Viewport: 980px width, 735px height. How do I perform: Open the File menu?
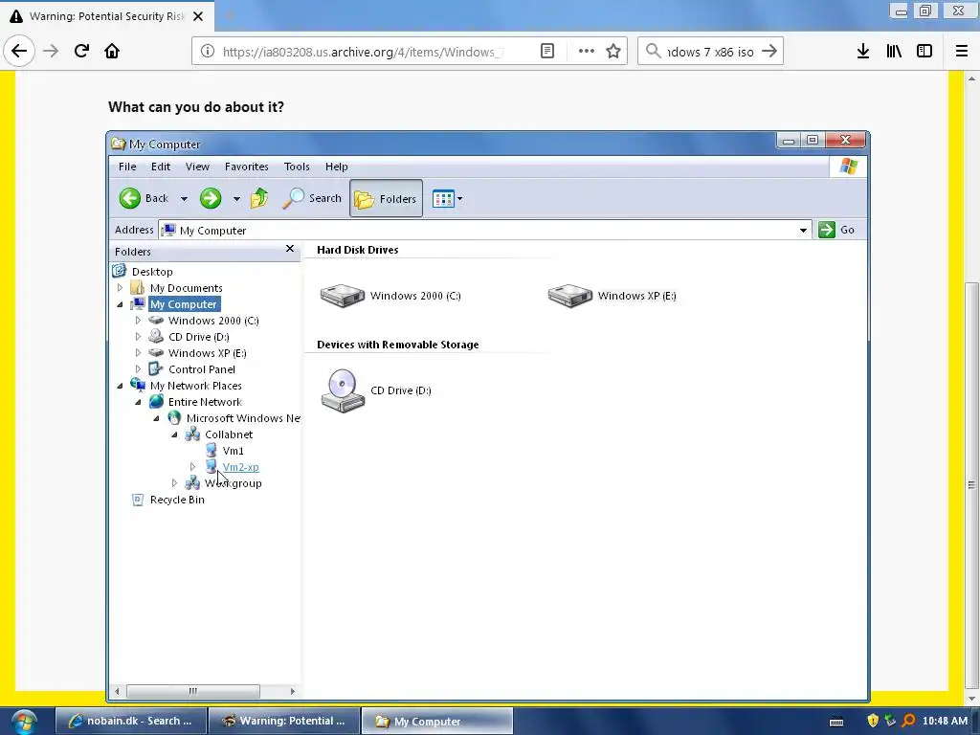click(x=127, y=167)
